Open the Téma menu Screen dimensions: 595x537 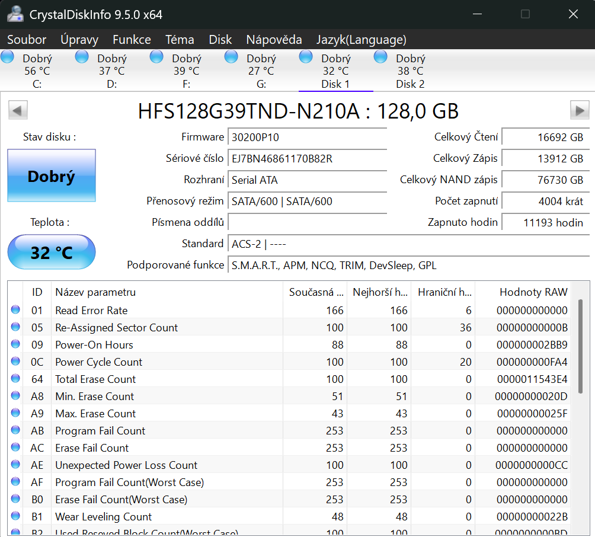(180, 40)
